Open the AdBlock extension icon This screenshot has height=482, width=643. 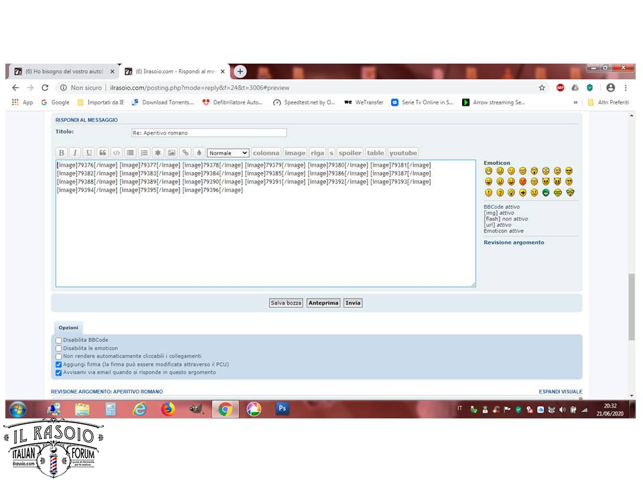pyautogui.click(x=560, y=88)
